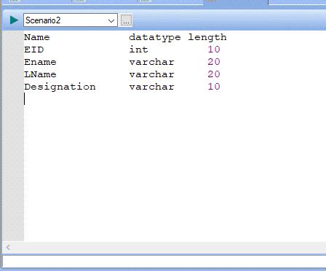Click the 'Ename' field name
326x271 pixels.
40,62
